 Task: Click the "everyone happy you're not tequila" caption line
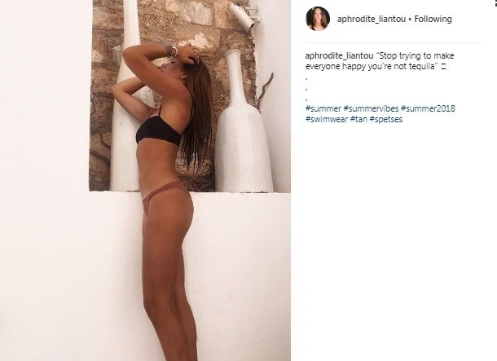click(x=372, y=67)
